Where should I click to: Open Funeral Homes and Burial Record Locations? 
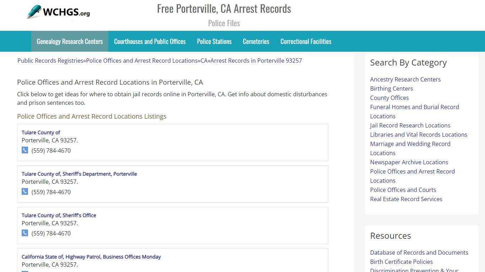tap(414, 112)
